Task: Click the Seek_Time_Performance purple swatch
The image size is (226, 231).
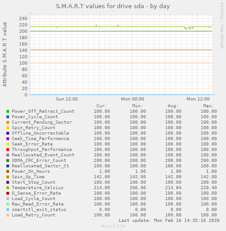Action: click(8, 139)
